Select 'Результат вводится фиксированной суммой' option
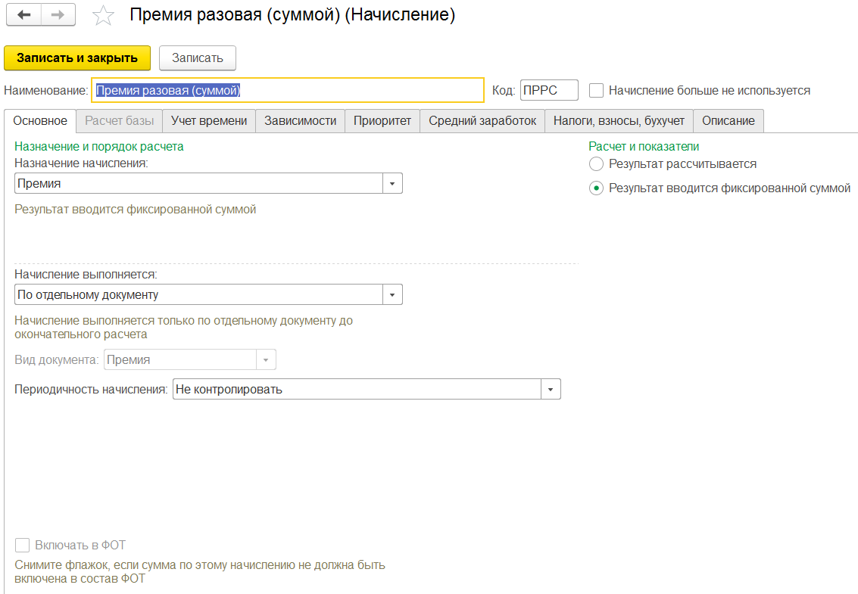The width and height of the screenshot is (858, 594). pyautogui.click(x=597, y=188)
